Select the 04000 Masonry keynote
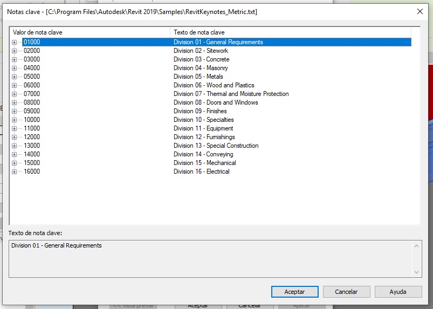 tap(32, 68)
